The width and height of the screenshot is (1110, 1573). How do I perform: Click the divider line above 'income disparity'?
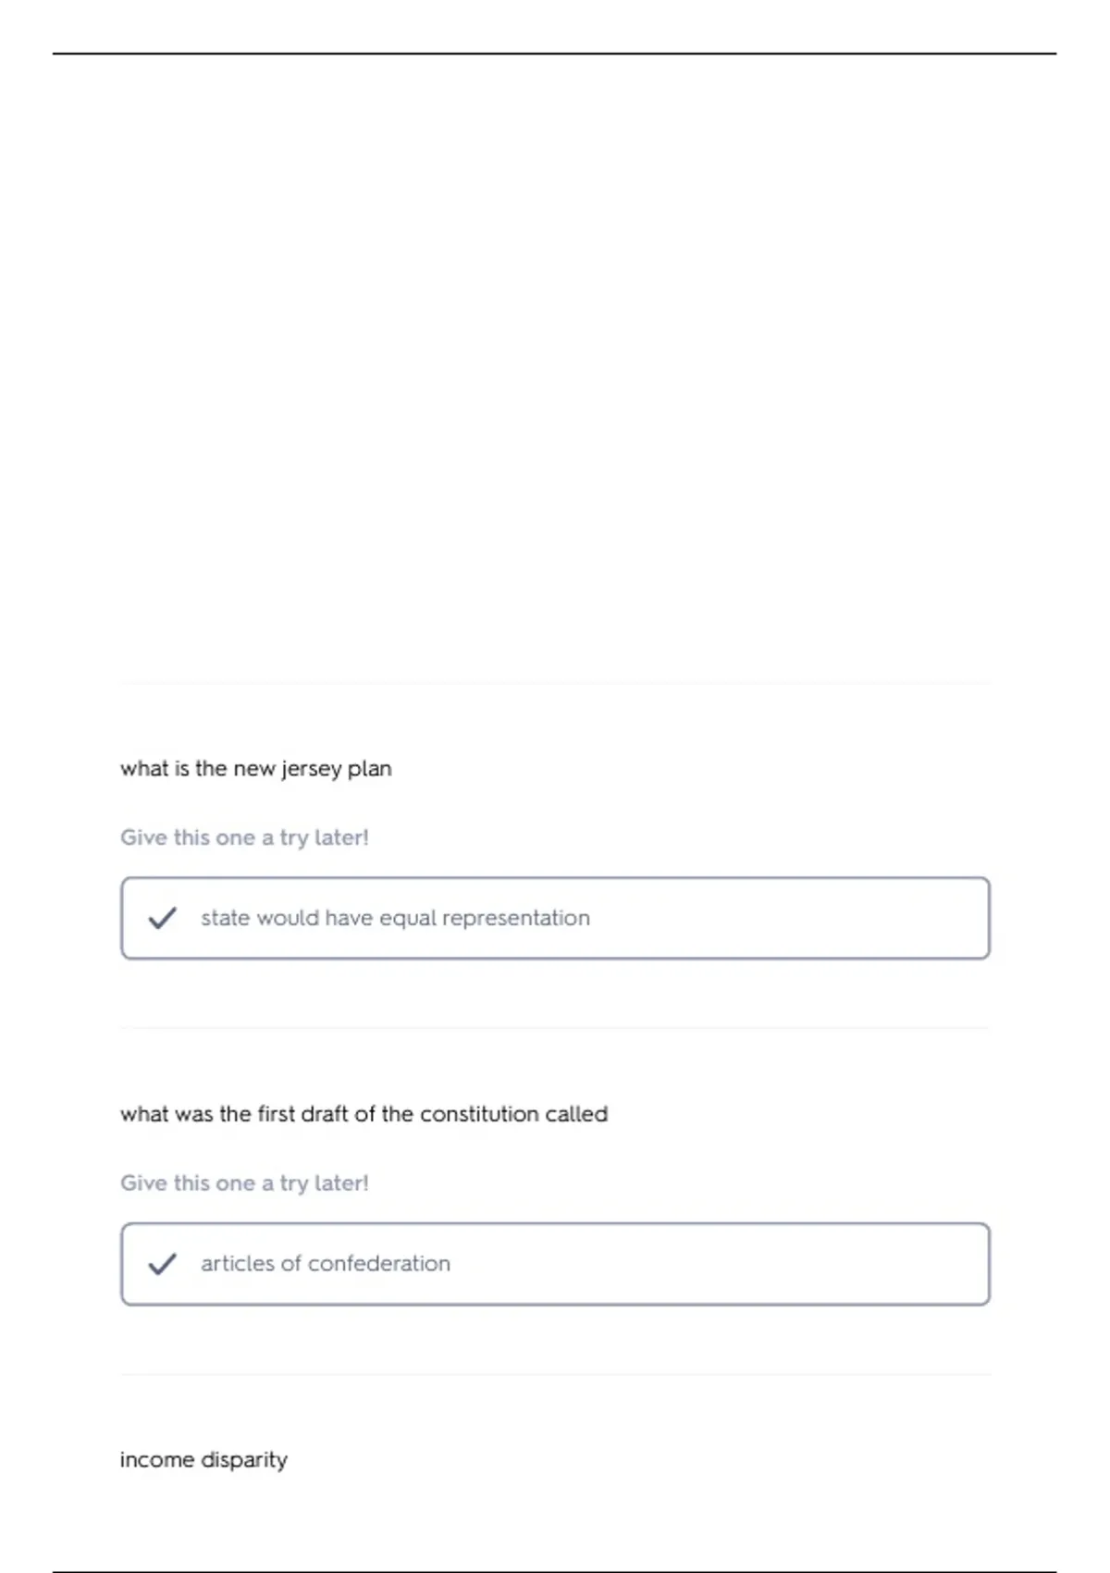555,1375
